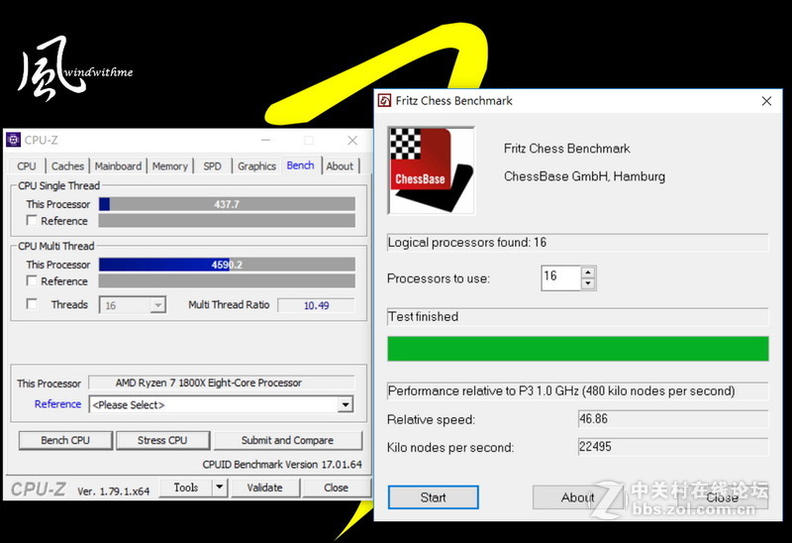Decrease processors to use with down arrow
Viewport: 792px width, 543px height.
(588, 283)
